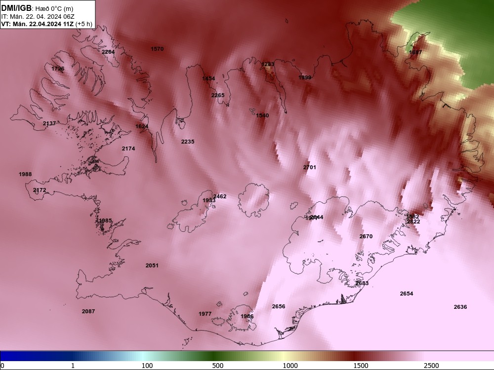Select the 2656 height label
This screenshot has height=370, width=494.
[279, 306]
